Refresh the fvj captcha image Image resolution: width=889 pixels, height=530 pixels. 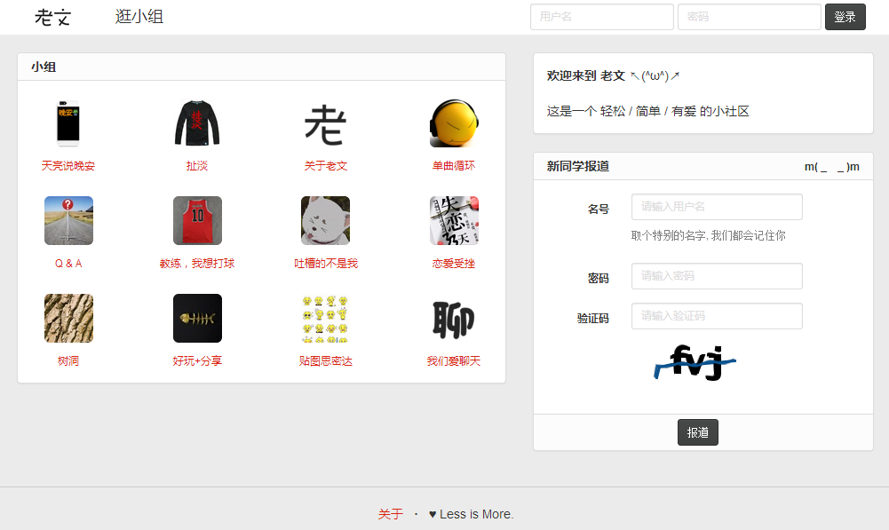tap(695, 362)
